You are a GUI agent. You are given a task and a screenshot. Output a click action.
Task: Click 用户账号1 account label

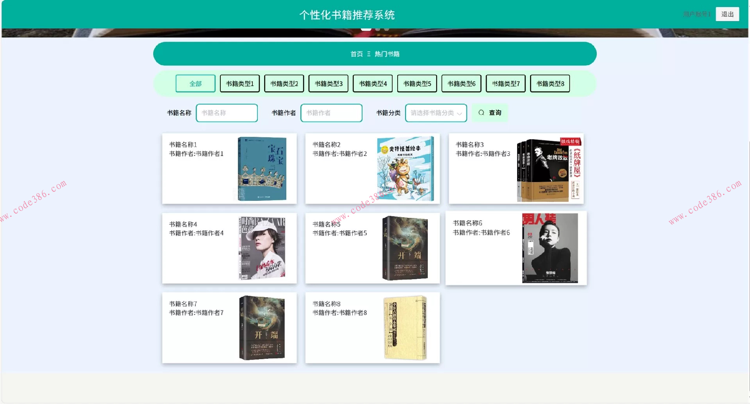[696, 14]
